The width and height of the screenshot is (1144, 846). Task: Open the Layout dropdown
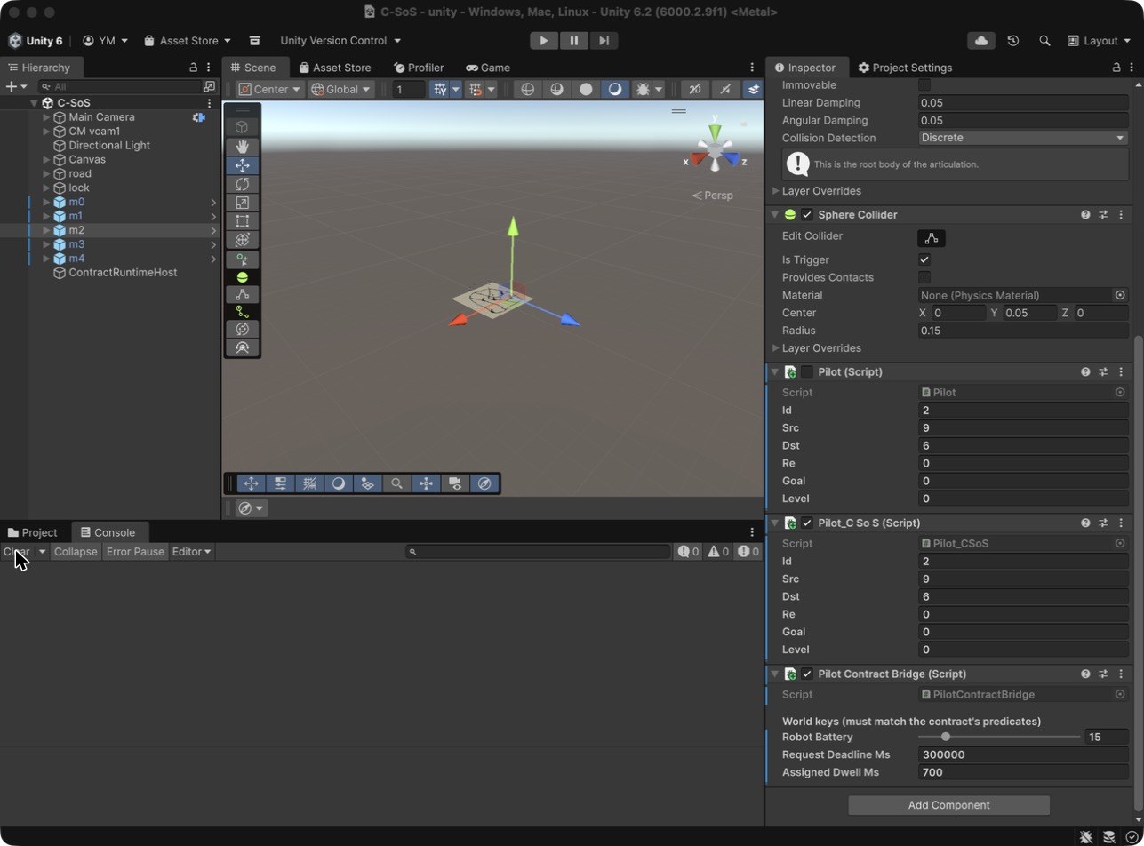(x=1099, y=41)
